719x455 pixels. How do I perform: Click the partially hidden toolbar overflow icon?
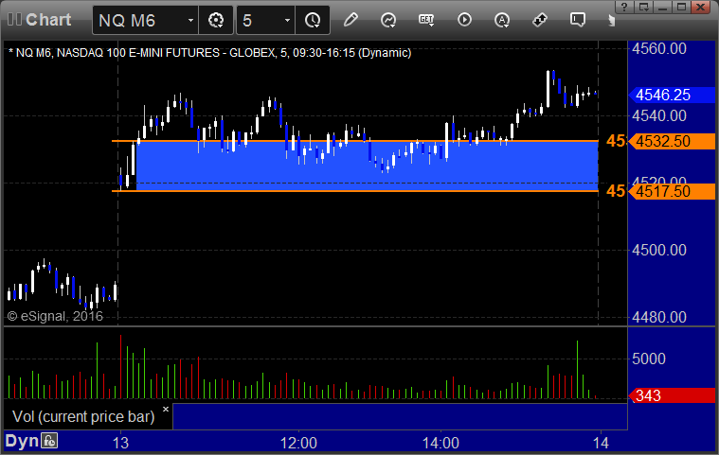point(611,20)
